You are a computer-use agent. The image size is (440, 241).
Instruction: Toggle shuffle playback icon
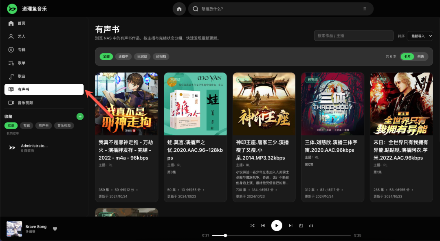point(252,226)
